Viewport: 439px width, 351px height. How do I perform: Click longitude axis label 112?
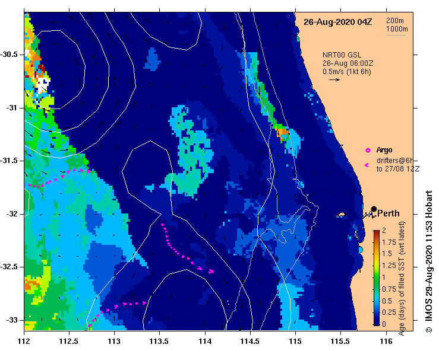(x=24, y=342)
